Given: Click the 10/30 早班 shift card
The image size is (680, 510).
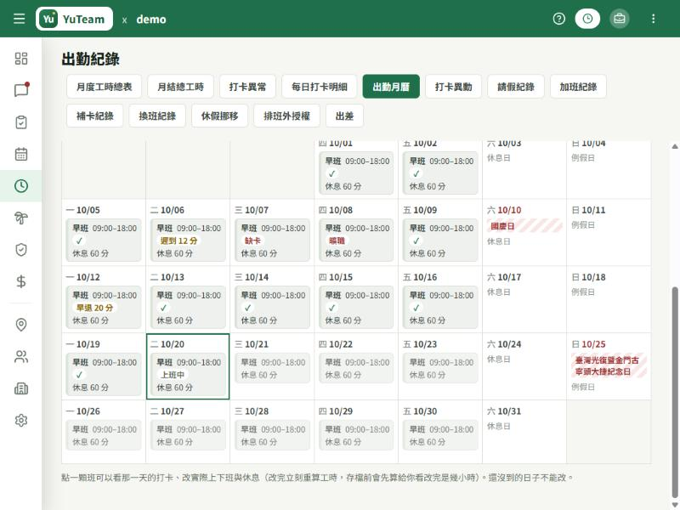Looking at the screenshot, I should [x=440, y=435].
